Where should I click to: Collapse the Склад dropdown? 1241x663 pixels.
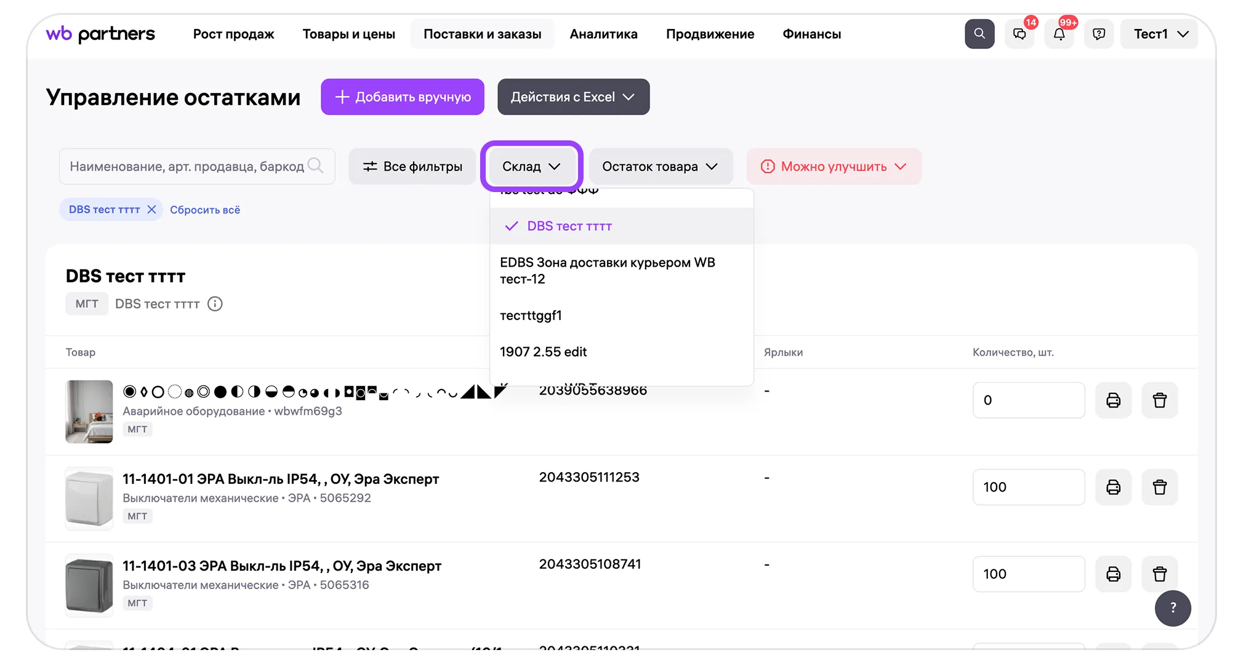tap(531, 166)
